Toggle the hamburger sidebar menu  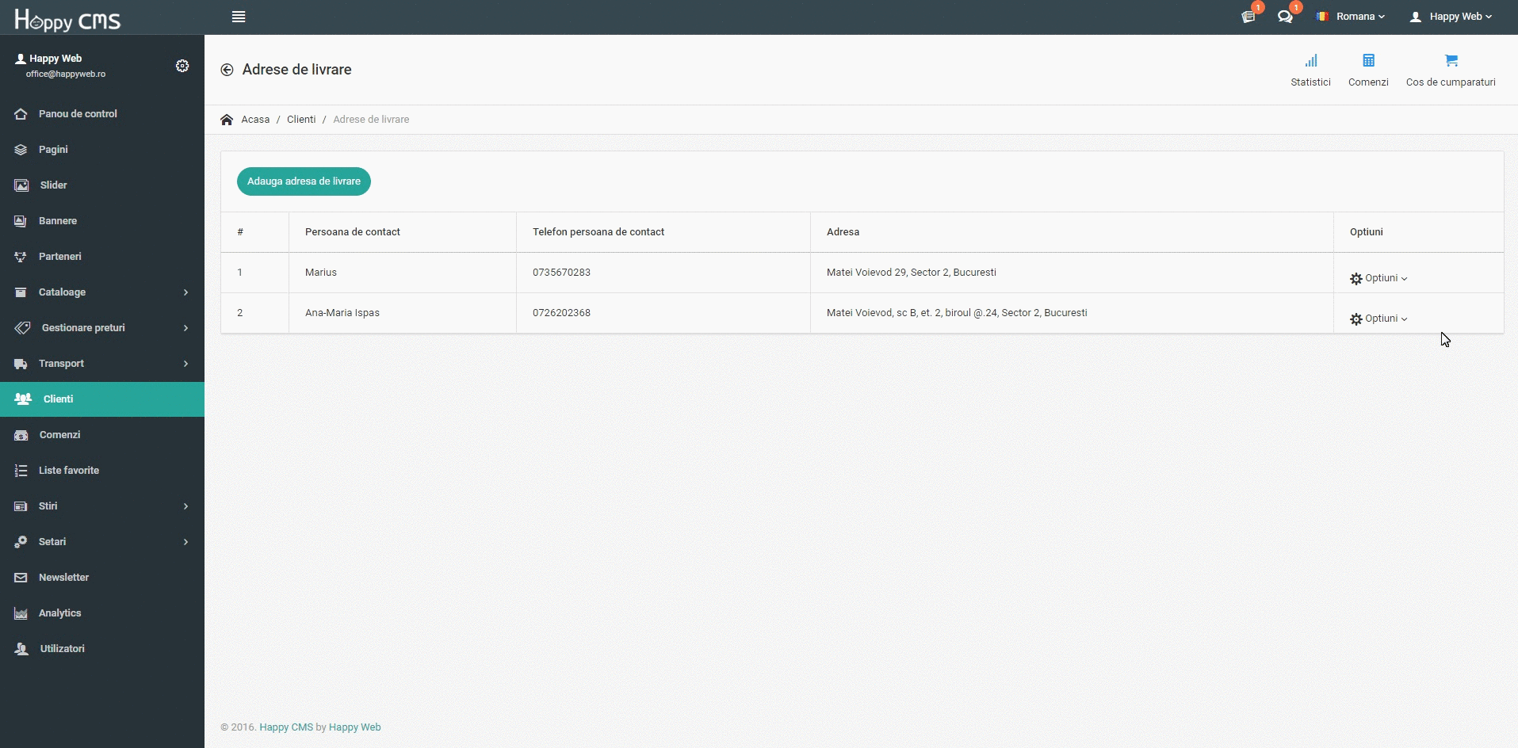click(239, 17)
